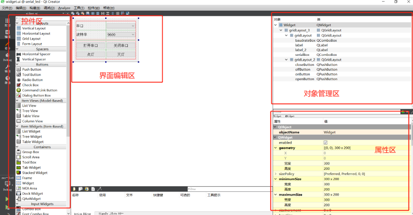
Task: Click Adjust Size toolbar icon
Action: (x=128, y=13)
